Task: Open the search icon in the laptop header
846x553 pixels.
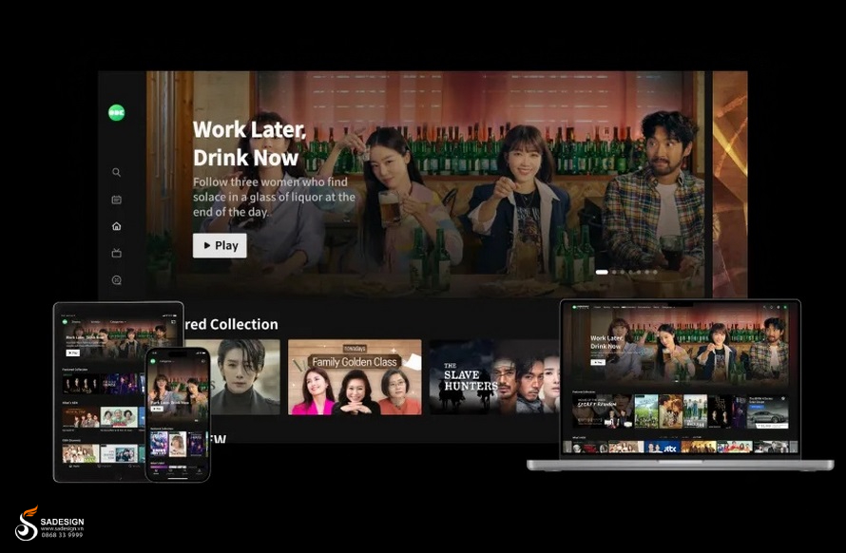Action: tap(764, 307)
